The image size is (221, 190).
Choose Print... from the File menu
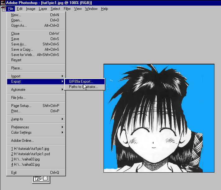pyautogui.click(x=36, y=111)
